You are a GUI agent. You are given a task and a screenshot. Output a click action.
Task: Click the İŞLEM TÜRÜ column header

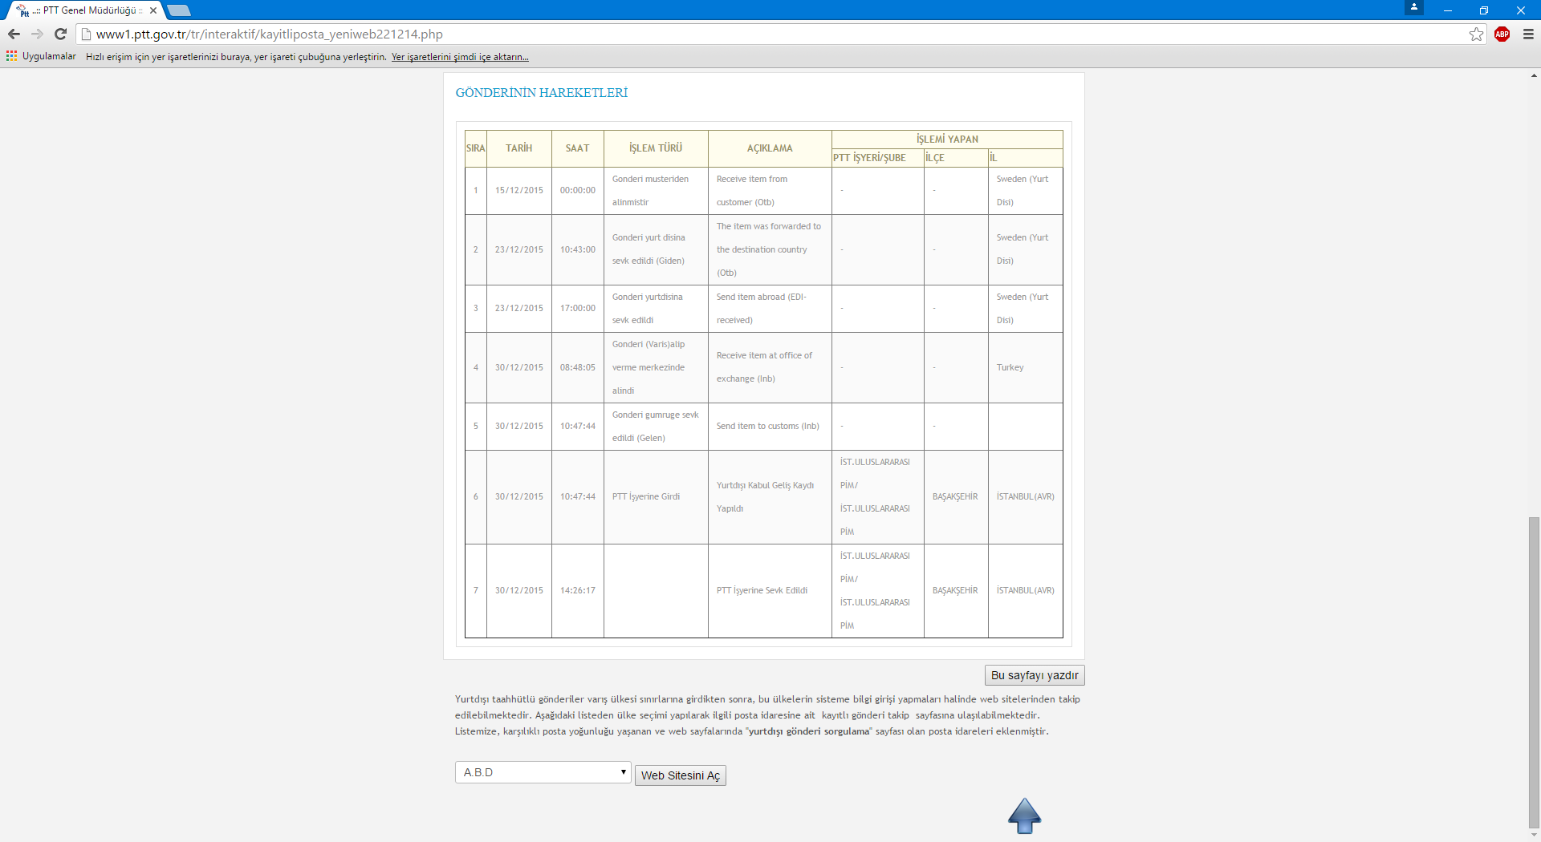click(656, 148)
